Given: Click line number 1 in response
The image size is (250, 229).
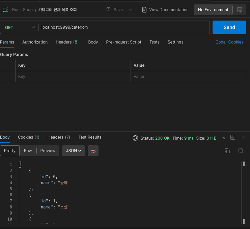Looking at the screenshot, I should click(x=11, y=165).
